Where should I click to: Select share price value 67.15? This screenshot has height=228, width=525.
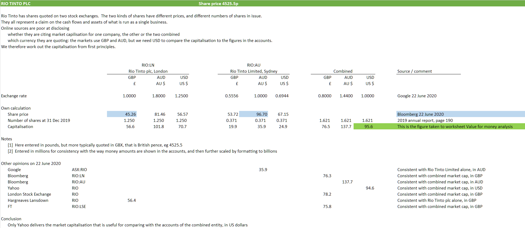[283, 114]
